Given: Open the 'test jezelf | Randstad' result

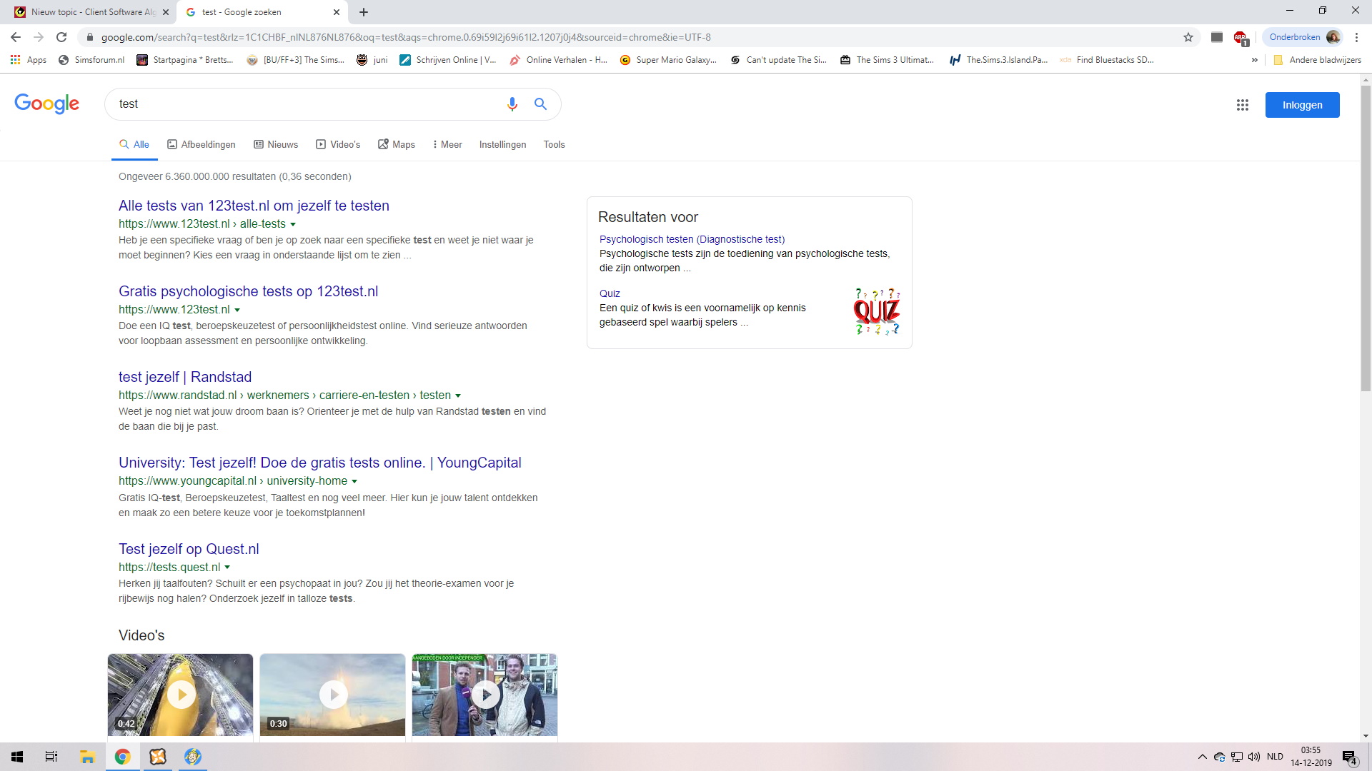Looking at the screenshot, I should 185,377.
